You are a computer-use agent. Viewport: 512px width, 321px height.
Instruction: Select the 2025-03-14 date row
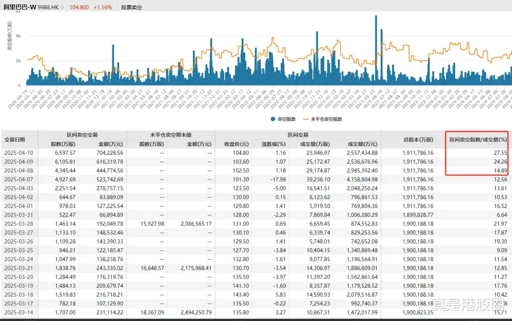click(x=19, y=312)
